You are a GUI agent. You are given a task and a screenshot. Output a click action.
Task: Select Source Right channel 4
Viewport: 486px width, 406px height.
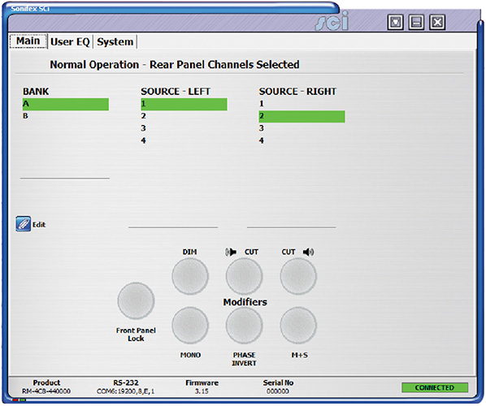tap(302, 140)
